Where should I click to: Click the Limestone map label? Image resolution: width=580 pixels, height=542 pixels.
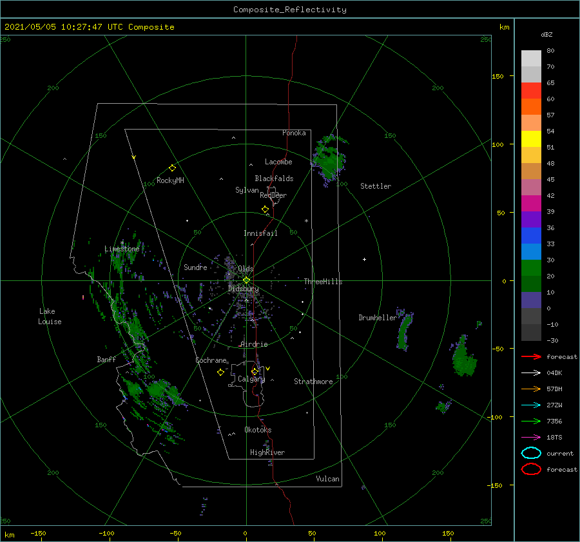(122, 249)
